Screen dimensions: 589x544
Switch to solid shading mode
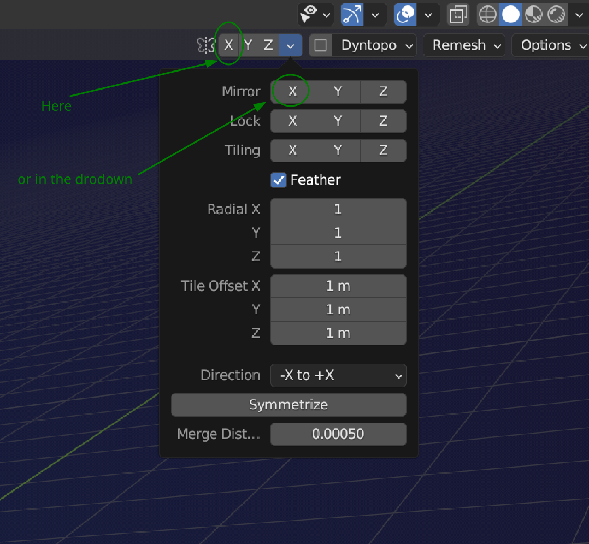(510, 14)
